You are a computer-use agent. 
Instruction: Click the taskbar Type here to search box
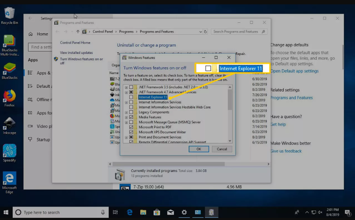[x=61, y=212]
